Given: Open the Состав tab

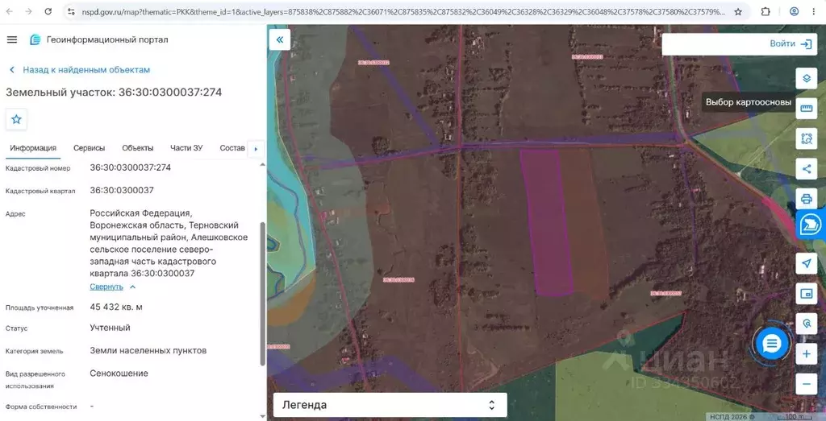Looking at the screenshot, I should click(232, 148).
